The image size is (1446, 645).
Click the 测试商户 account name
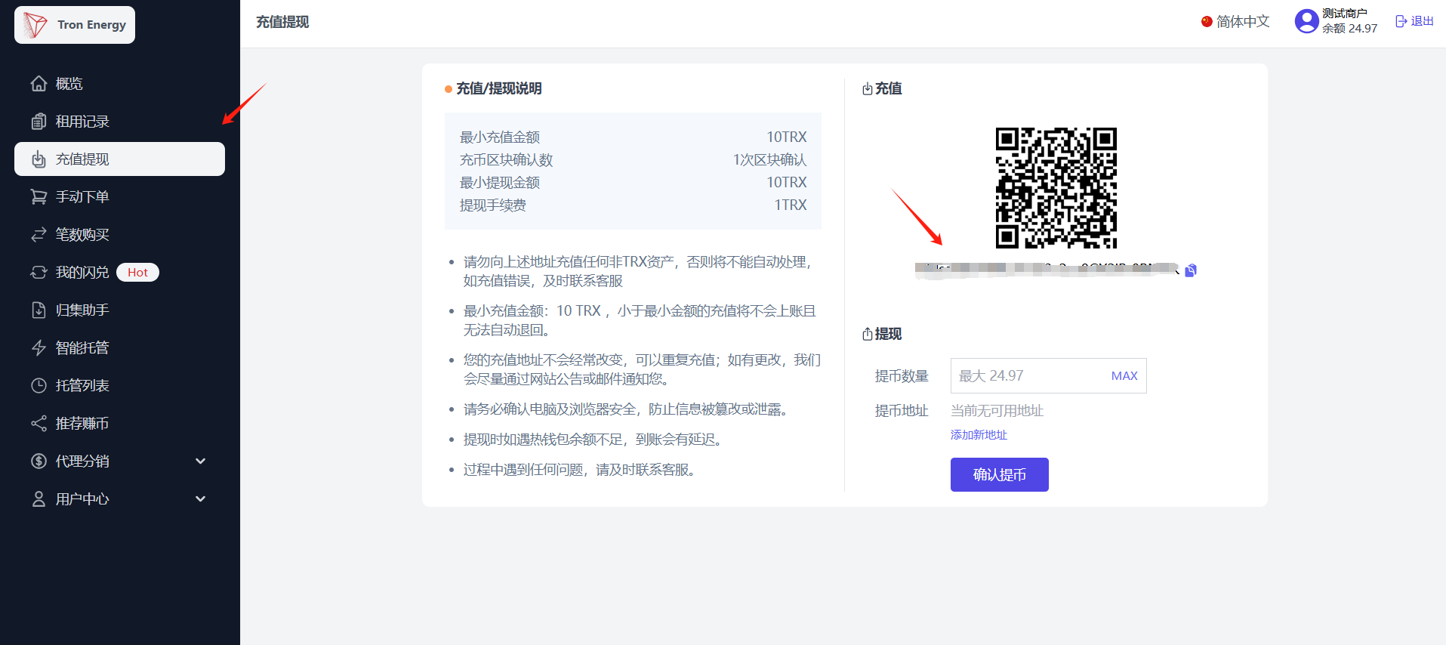[1344, 14]
